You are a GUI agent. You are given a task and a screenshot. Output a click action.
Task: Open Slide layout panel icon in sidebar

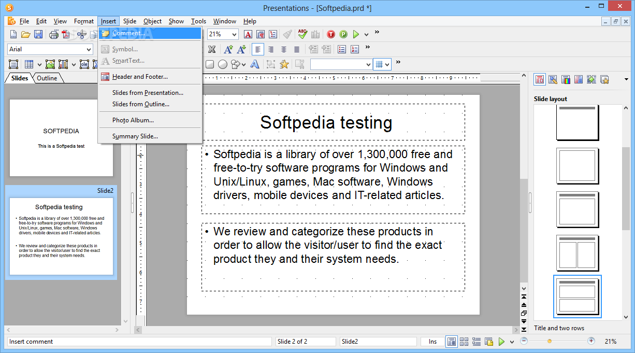click(540, 79)
